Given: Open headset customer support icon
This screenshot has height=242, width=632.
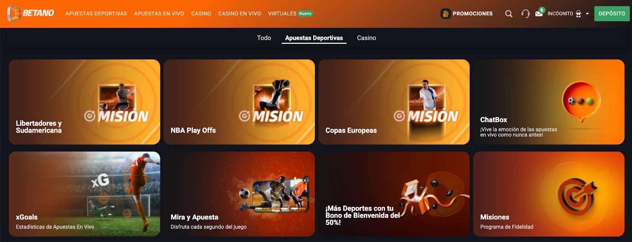Looking at the screenshot, I should [x=525, y=14].
